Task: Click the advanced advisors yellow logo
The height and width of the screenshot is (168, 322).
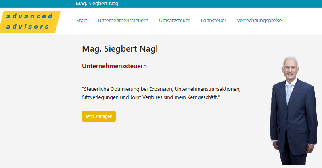Action: 30,22
